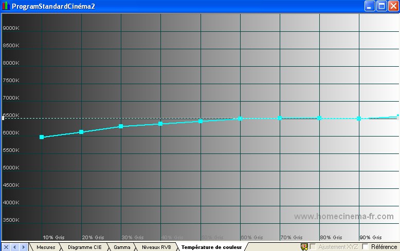Click the 20% Gris axis label

[93, 237]
